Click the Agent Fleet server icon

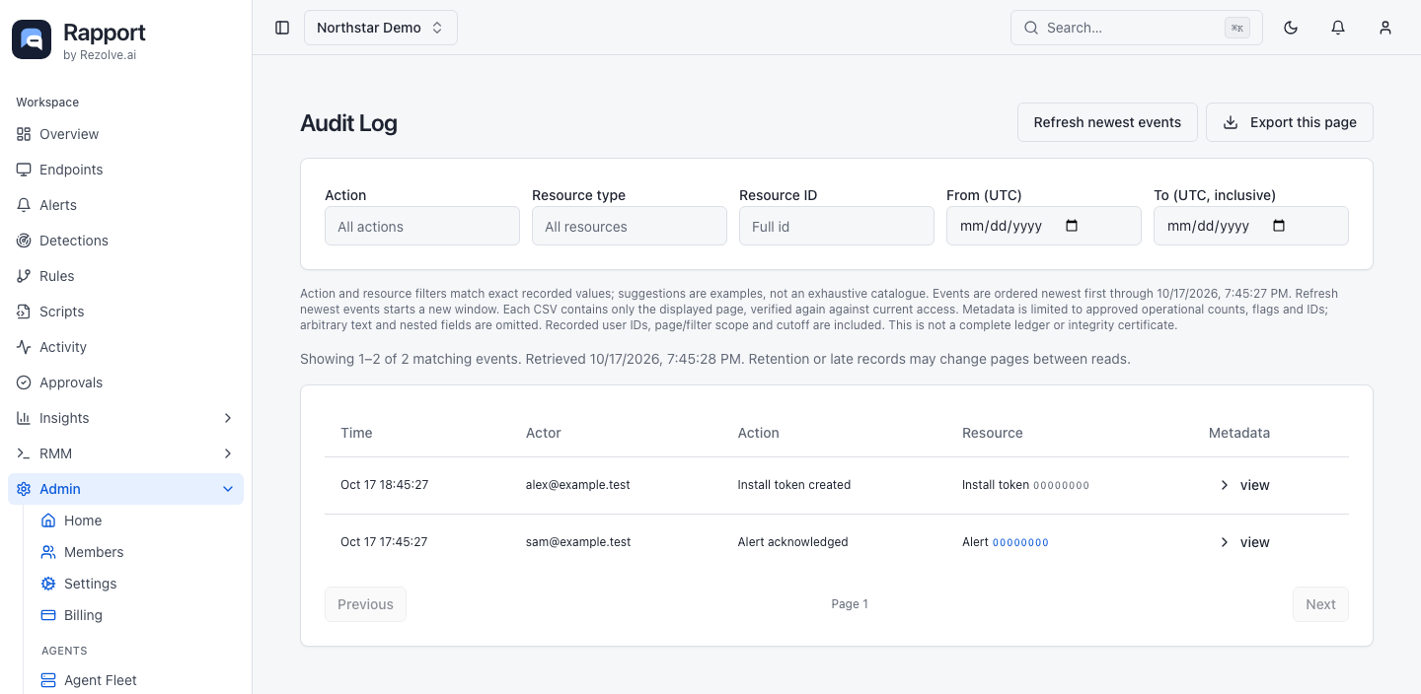point(48,680)
